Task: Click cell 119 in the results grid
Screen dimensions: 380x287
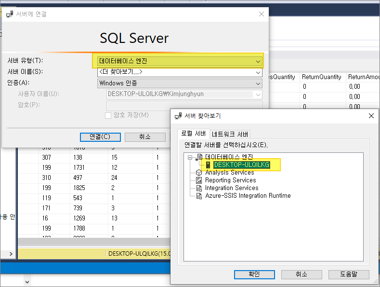Action: [54, 198]
